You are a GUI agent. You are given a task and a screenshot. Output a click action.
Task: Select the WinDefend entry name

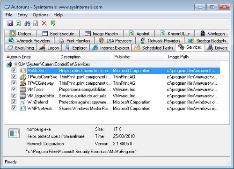click(37, 102)
